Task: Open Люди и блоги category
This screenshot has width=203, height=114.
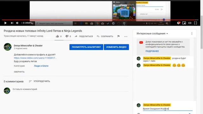Action: click(x=41, y=66)
